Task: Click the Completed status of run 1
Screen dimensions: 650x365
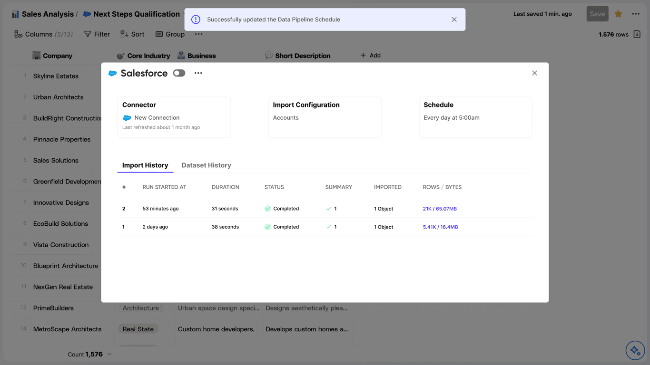Action: (x=282, y=227)
